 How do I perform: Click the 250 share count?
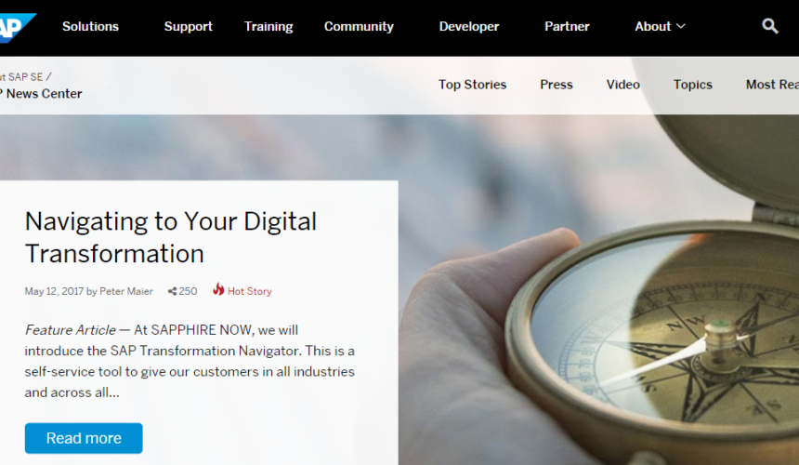188,291
